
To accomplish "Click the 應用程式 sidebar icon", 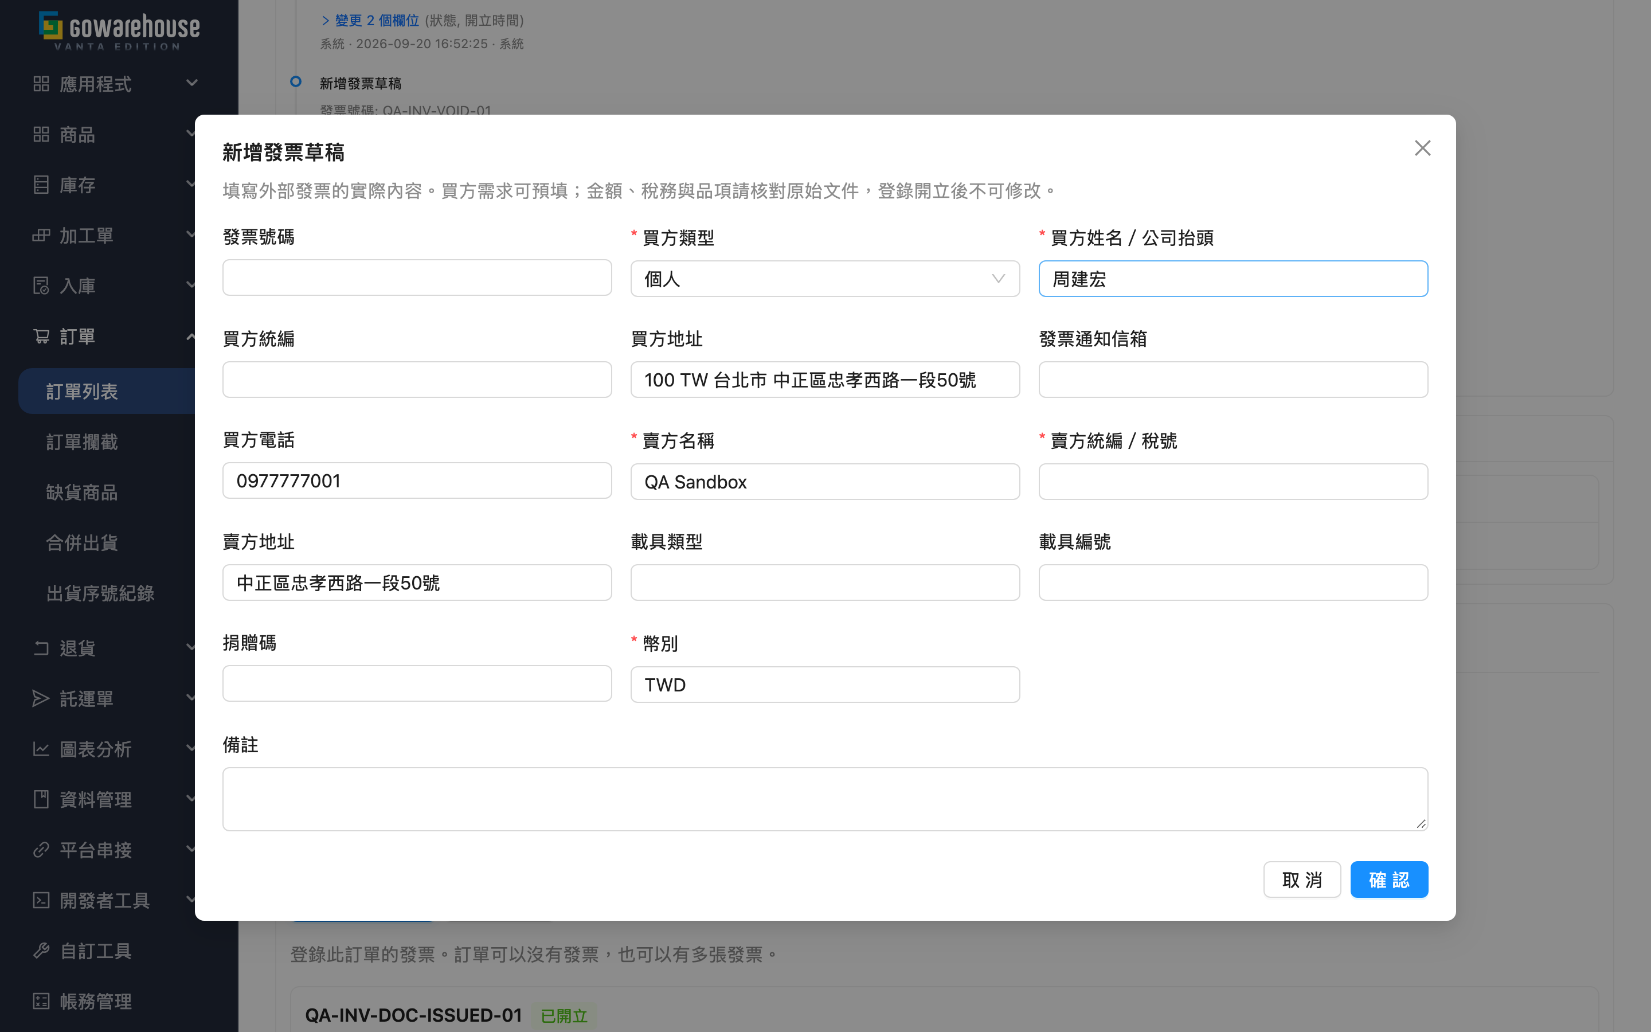I will pyautogui.click(x=41, y=84).
